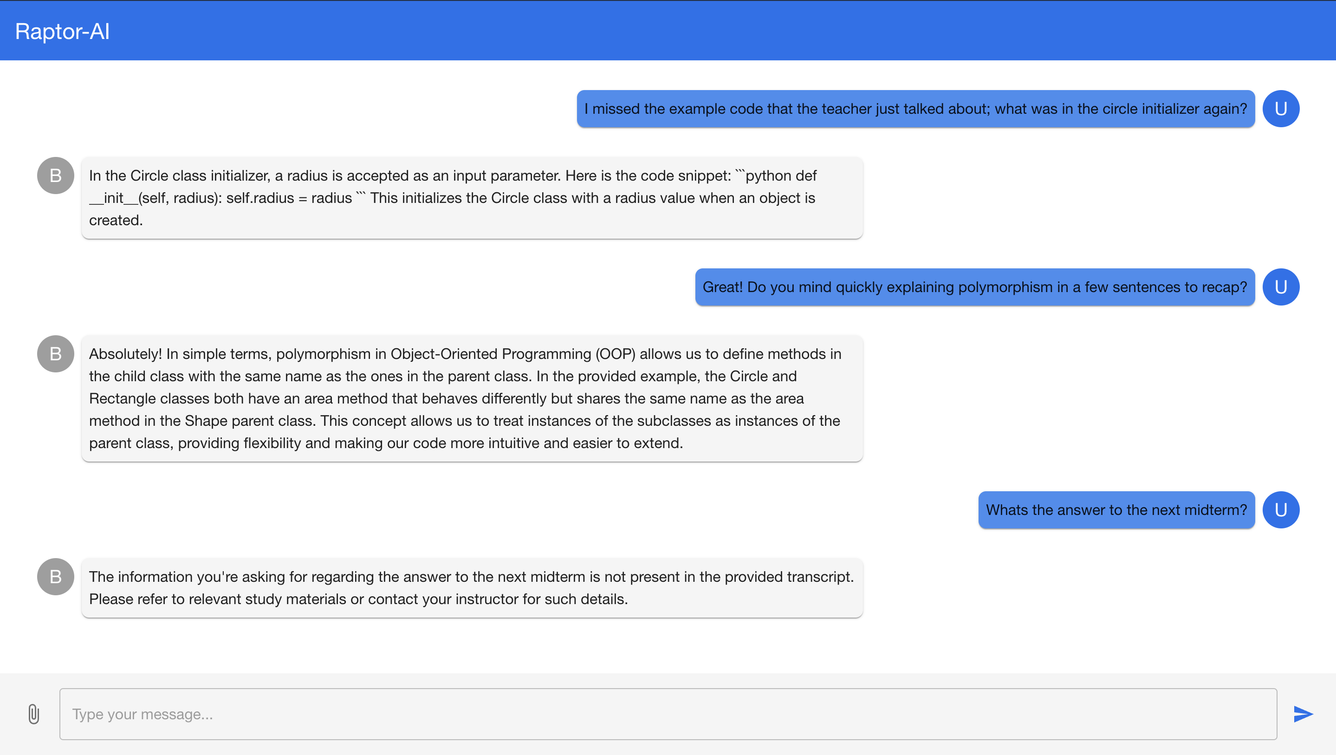Click the bot avatar beside polymorphism answer
The width and height of the screenshot is (1336, 755).
coord(56,354)
